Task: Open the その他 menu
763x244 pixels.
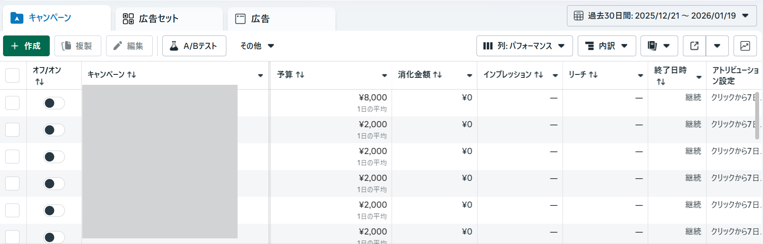Action: point(257,46)
